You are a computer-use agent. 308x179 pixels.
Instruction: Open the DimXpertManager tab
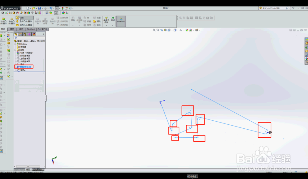[x=30, y=34]
